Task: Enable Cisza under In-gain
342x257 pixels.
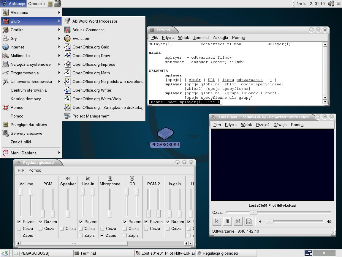Action: [167, 228]
